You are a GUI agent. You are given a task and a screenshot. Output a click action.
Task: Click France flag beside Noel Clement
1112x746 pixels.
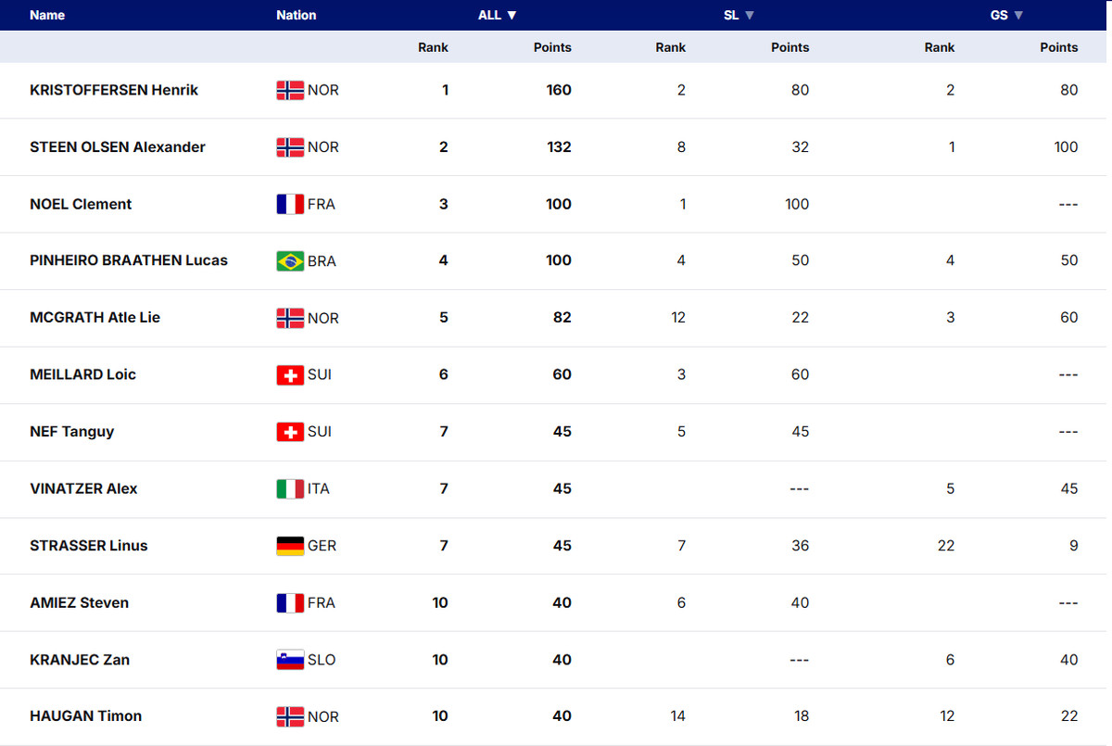(x=290, y=205)
